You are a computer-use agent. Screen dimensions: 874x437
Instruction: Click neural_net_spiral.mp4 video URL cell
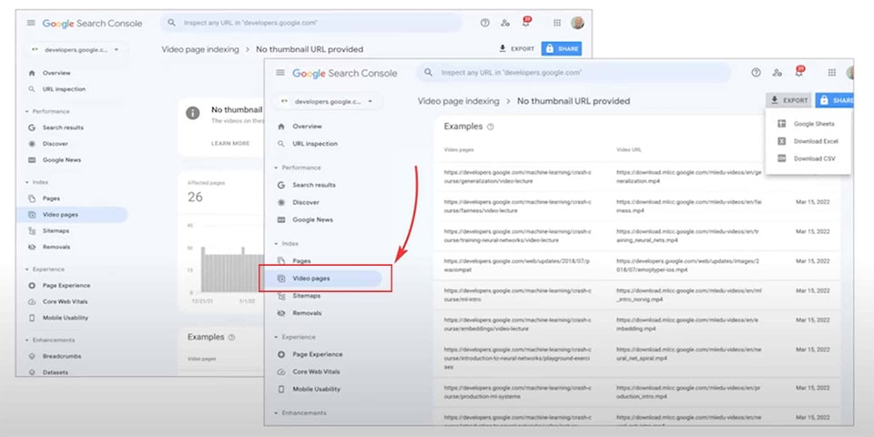point(688,354)
